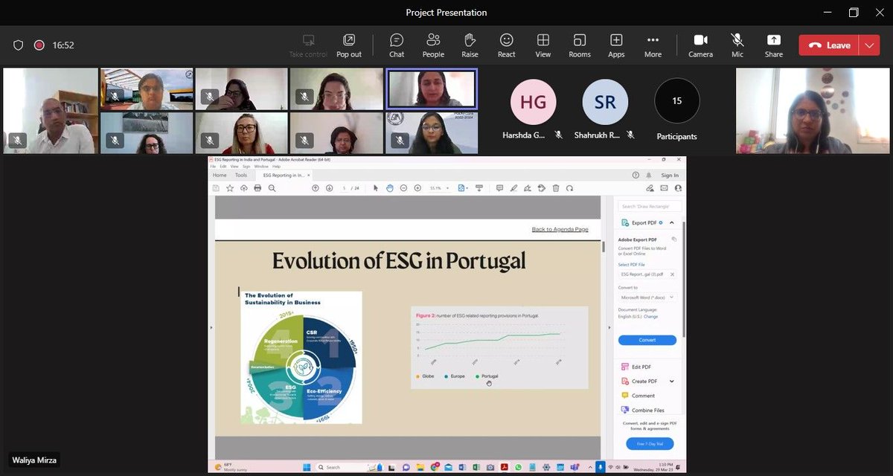Image resolution: width=893 pixels, height=476 pixels.
Task: Select Harshda G. participant avatar
Action: [x=533, y=101]
